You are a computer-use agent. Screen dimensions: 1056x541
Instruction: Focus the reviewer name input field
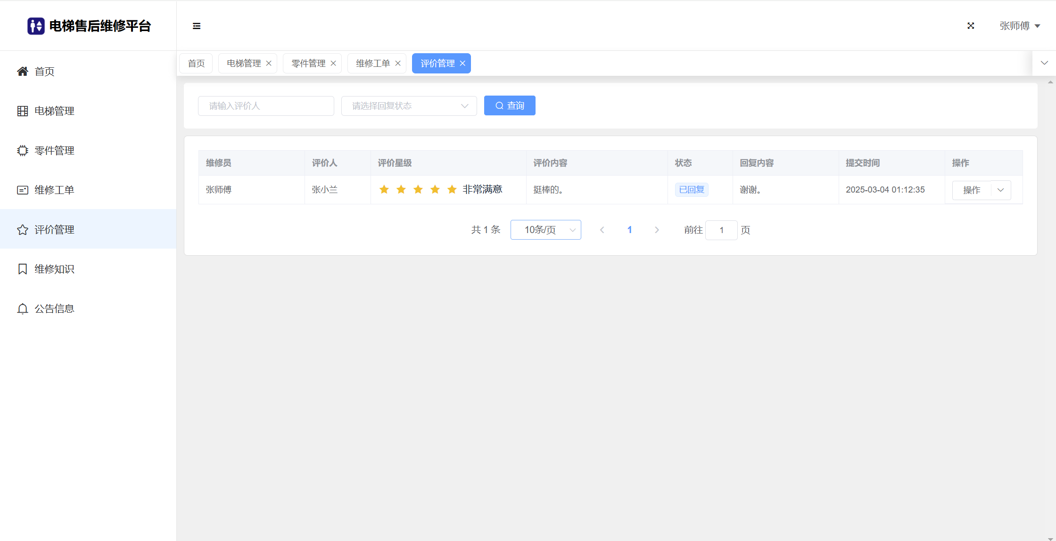point(266,106)
